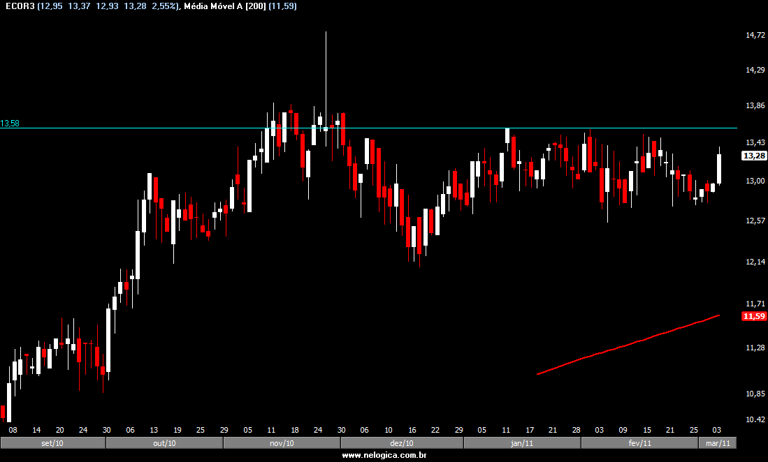This screenshot has width=768, height=462.
Task: Click the 10,42 price axis label
Action: click(755, 419)
